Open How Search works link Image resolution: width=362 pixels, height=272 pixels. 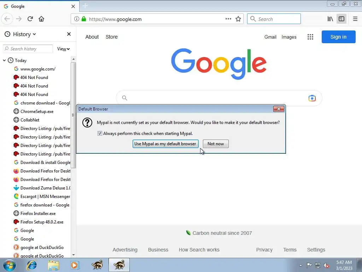199,250
